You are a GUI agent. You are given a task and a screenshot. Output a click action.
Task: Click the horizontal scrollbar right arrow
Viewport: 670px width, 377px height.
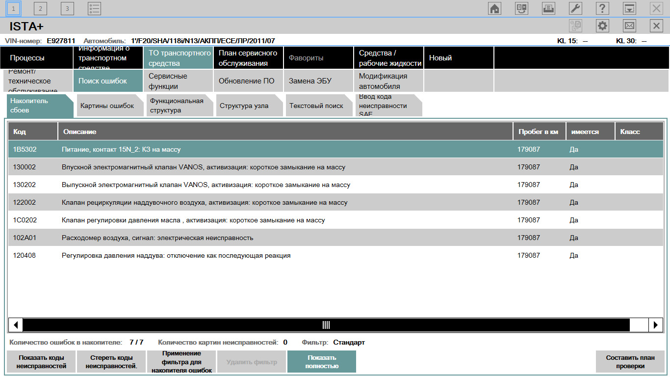[655, 324]
